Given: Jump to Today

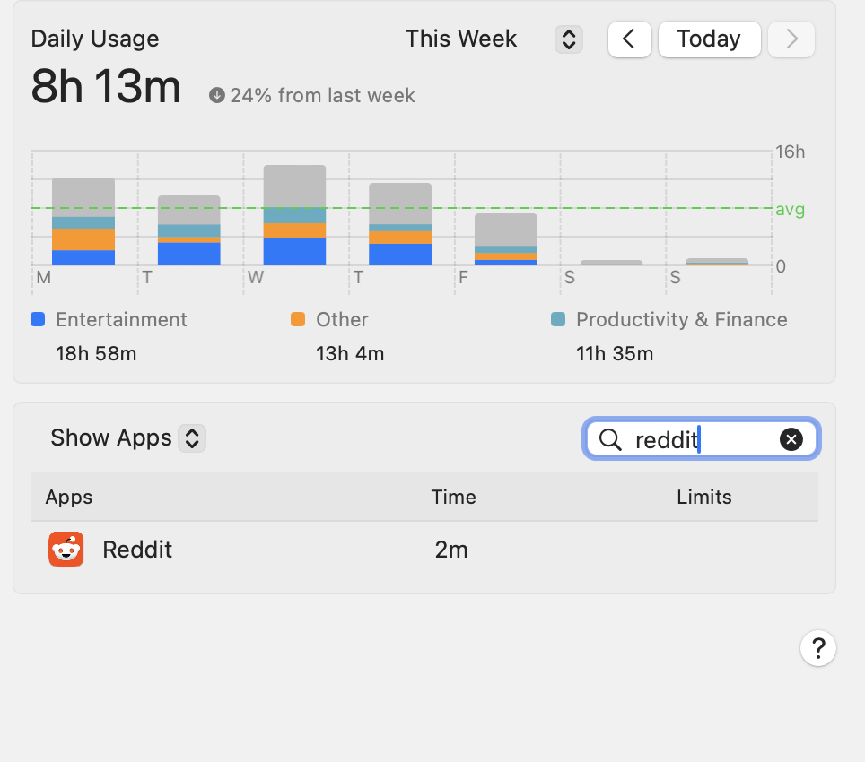Looking at the screenshot, I should [709, 39].
